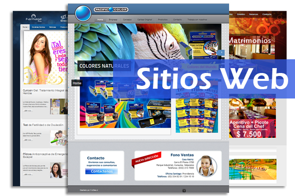Click the Matrimonios banner in the restaurant site

[252, 47]
